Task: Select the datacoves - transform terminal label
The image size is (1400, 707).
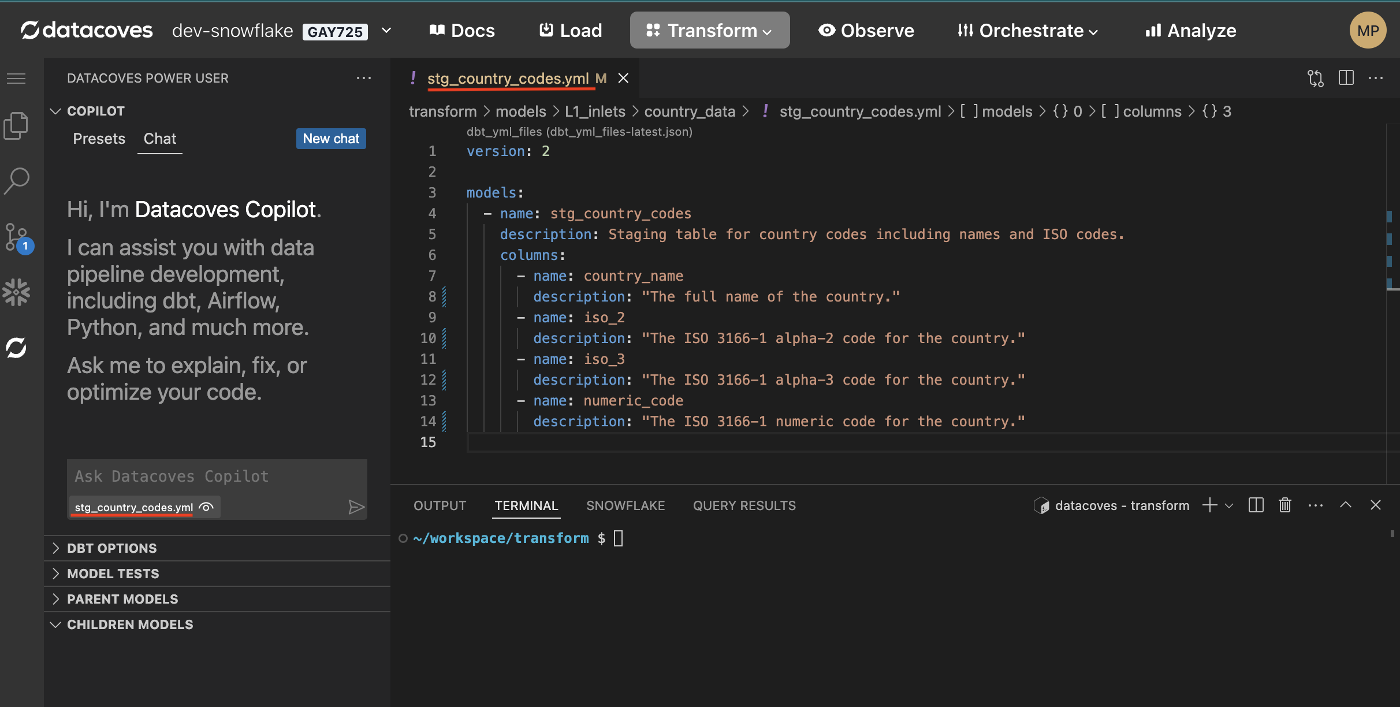Action: point(1112,505)
